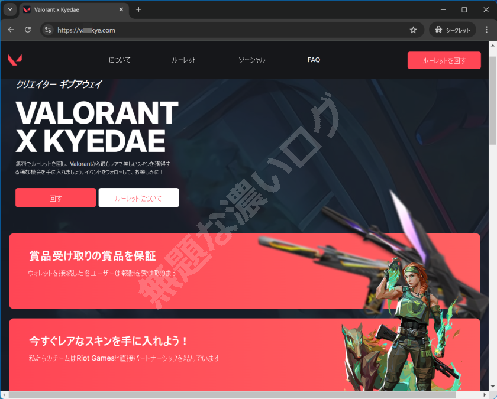The width and height of the screenshot is (497, 399).
Task: Reload the current page
Action: (28, 30)
